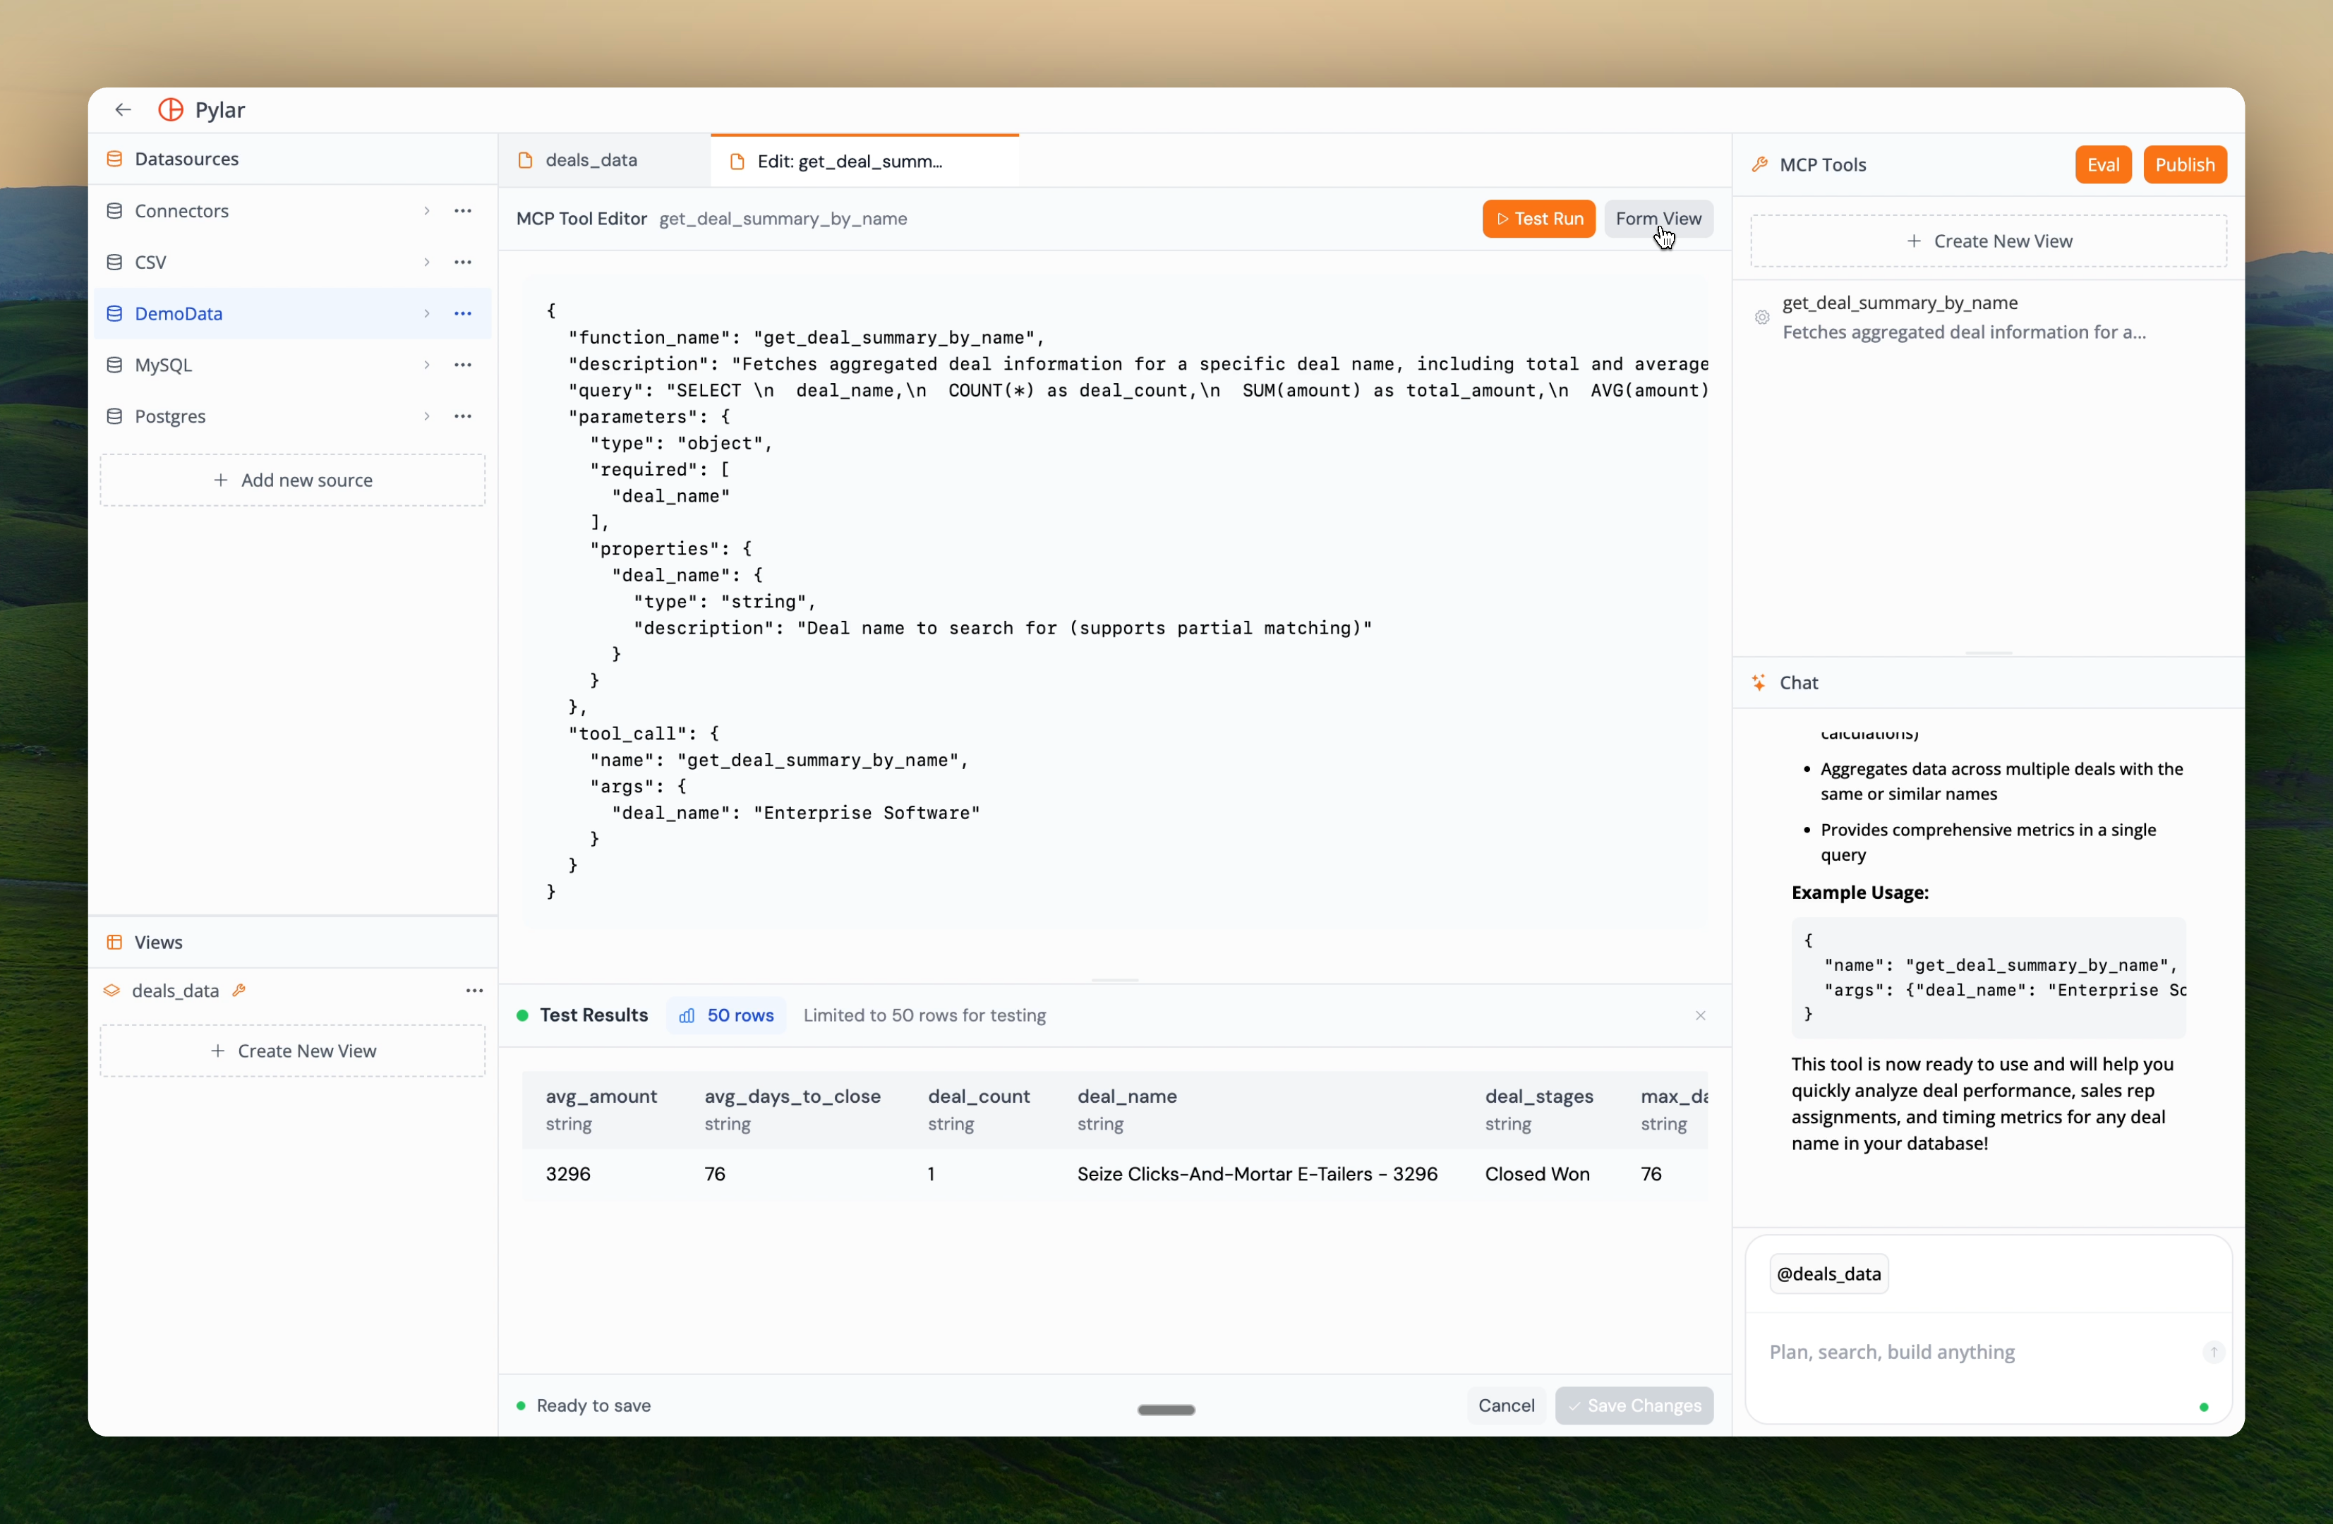
Task: Open options menu for CSV datasource
Action: pyautogui.click(x=463, y=262)
